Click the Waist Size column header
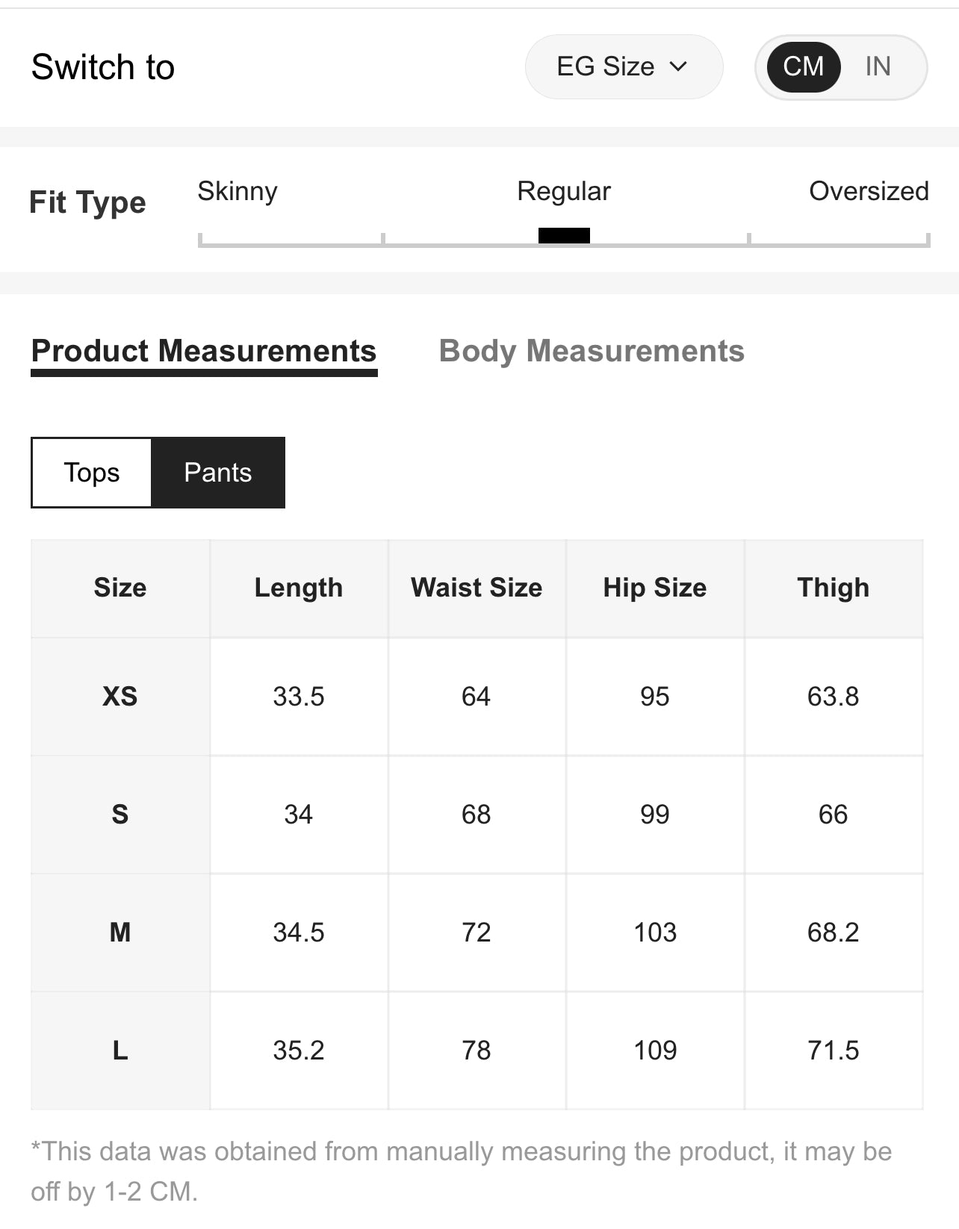959x1229 pixels. [x=477, y=588]
